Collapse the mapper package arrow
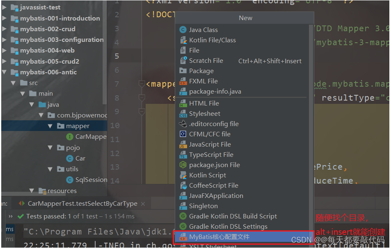The image size is (391, 248). coord(50,126)
